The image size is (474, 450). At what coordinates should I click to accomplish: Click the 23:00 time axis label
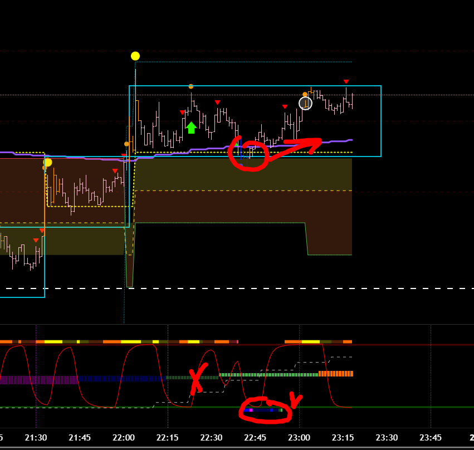click(x=299, y=438)
